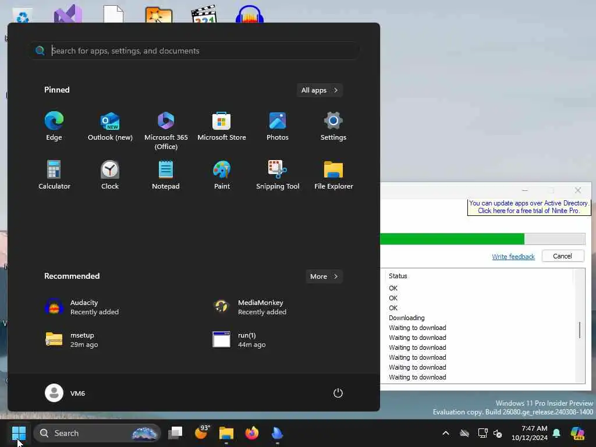Expand More recommended items
Viewport: 596px width, 447px height.
pyautogui.click(x=324, y=276)
